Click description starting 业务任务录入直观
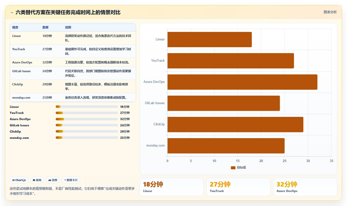This screenshot has height=206, width=347. click(96, 98)
